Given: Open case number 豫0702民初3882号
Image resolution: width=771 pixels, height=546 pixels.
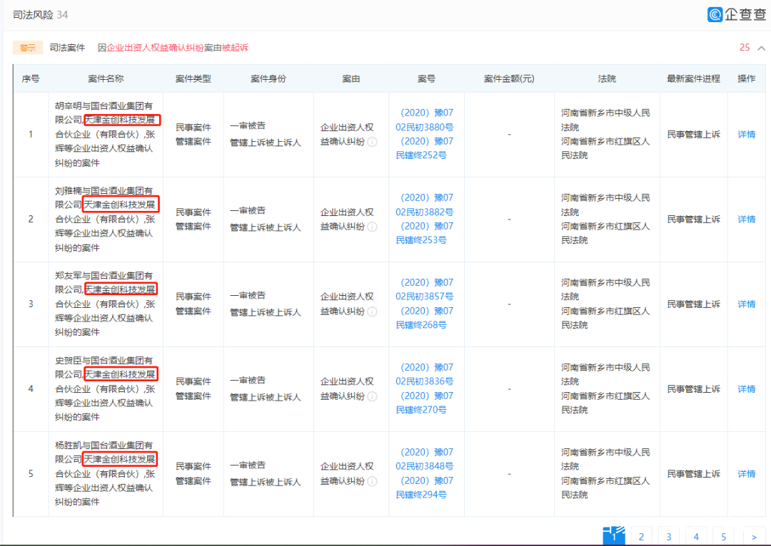Looking at the screenshot, I should [425, 205].
